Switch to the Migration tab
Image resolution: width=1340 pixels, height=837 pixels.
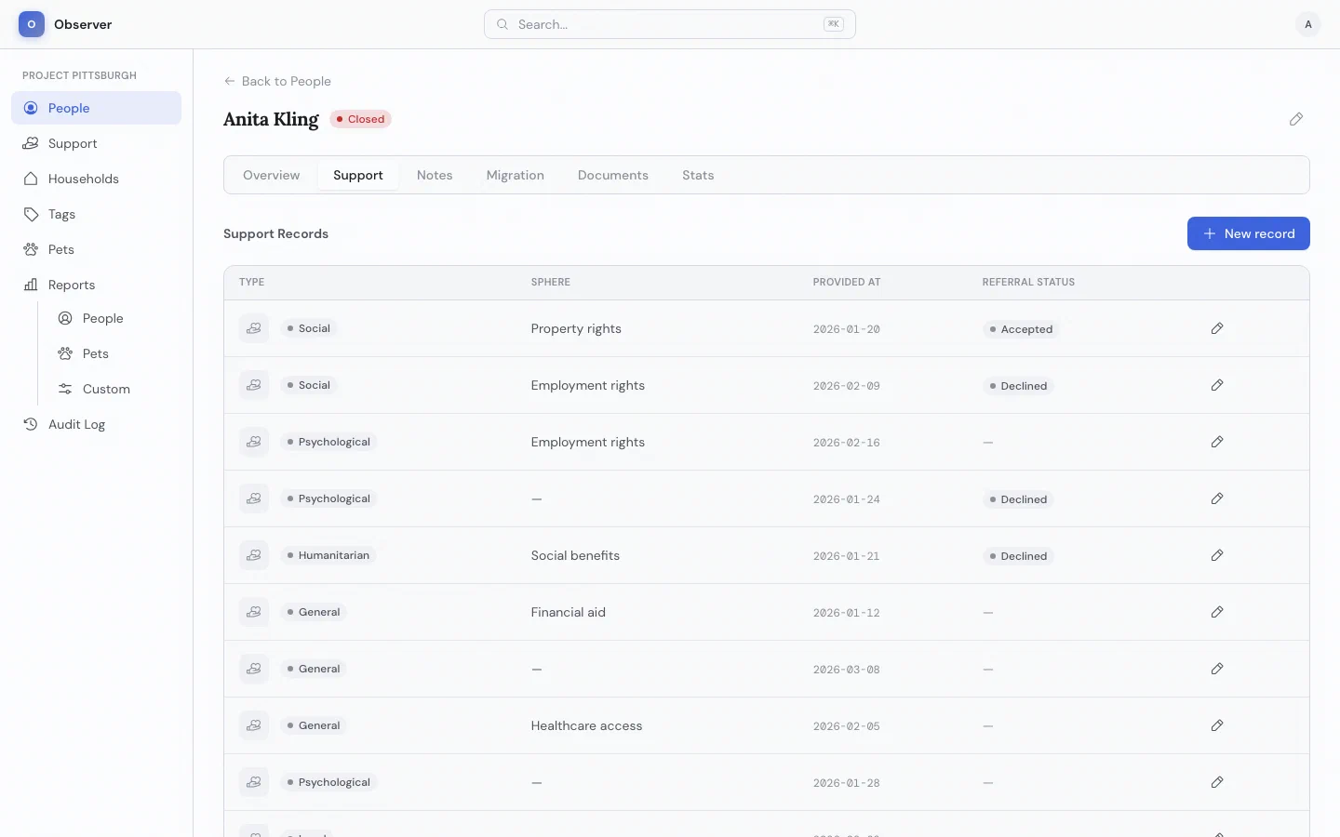pyautogui.click(x=516, y=175)
